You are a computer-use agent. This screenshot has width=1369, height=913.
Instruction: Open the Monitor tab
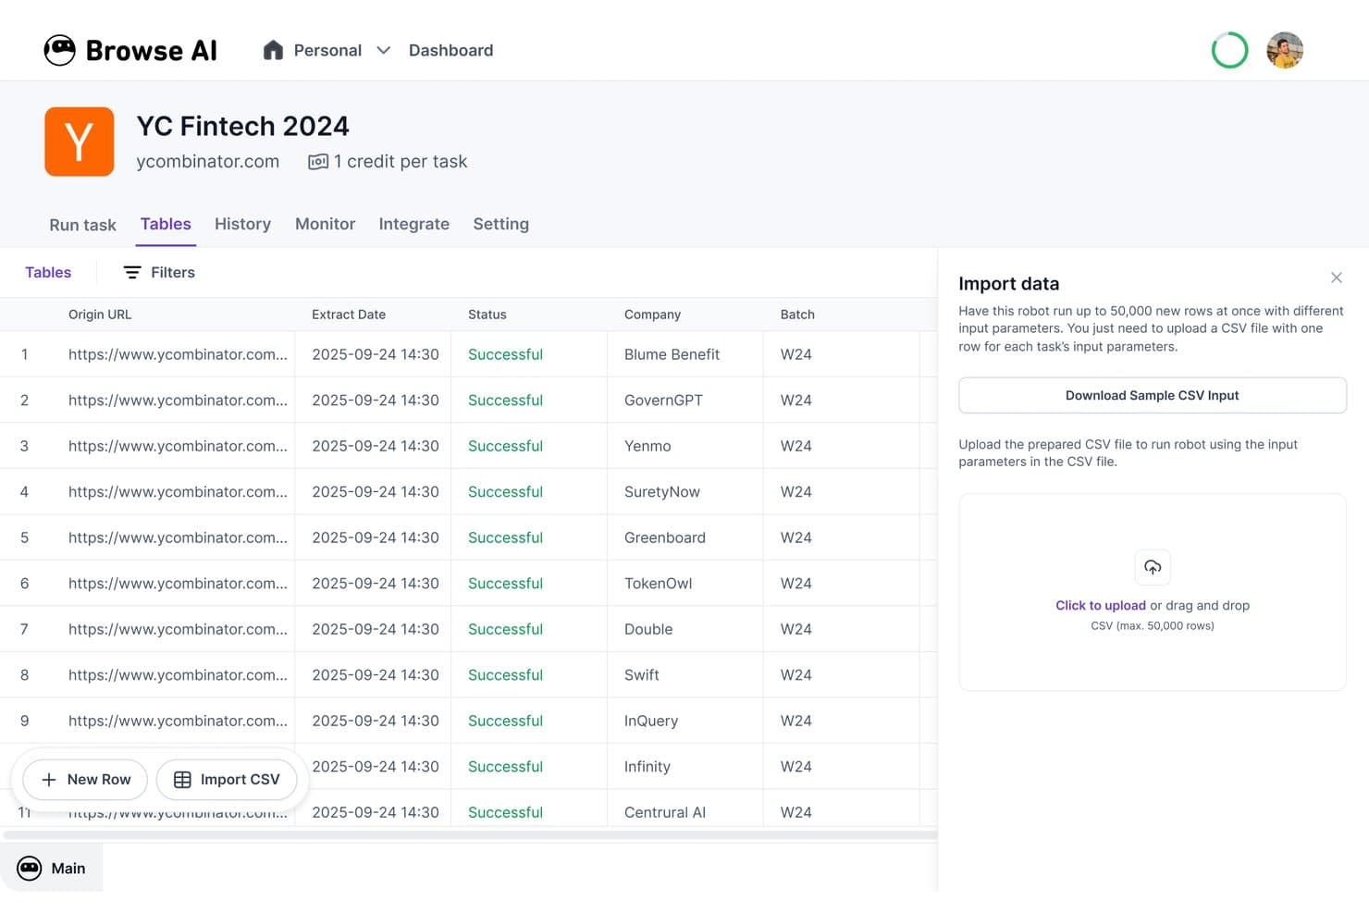tap(325, 224)
